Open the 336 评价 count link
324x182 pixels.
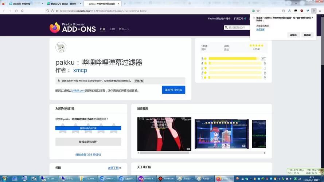[x=226, y=47]
